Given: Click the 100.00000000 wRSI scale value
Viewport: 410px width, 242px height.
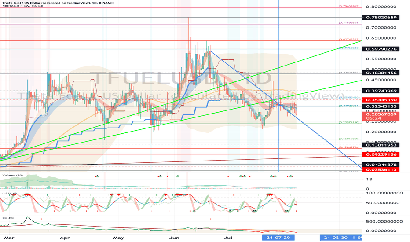Looking at the screenshot, I should tap(384, 193).
